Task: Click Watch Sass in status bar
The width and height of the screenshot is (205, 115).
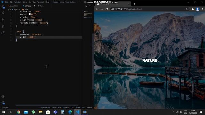Action: point(45,108)
